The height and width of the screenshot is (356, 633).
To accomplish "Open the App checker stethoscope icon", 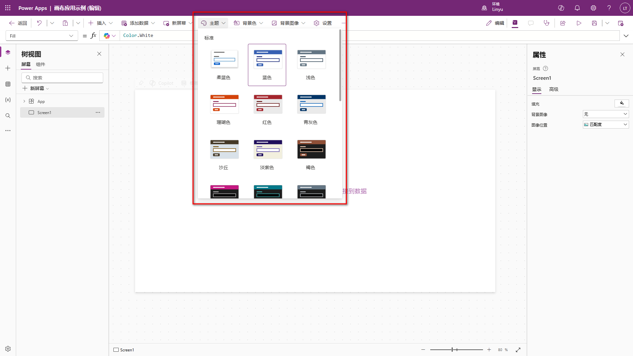I will pyautogui.click(x=547, y=23).
